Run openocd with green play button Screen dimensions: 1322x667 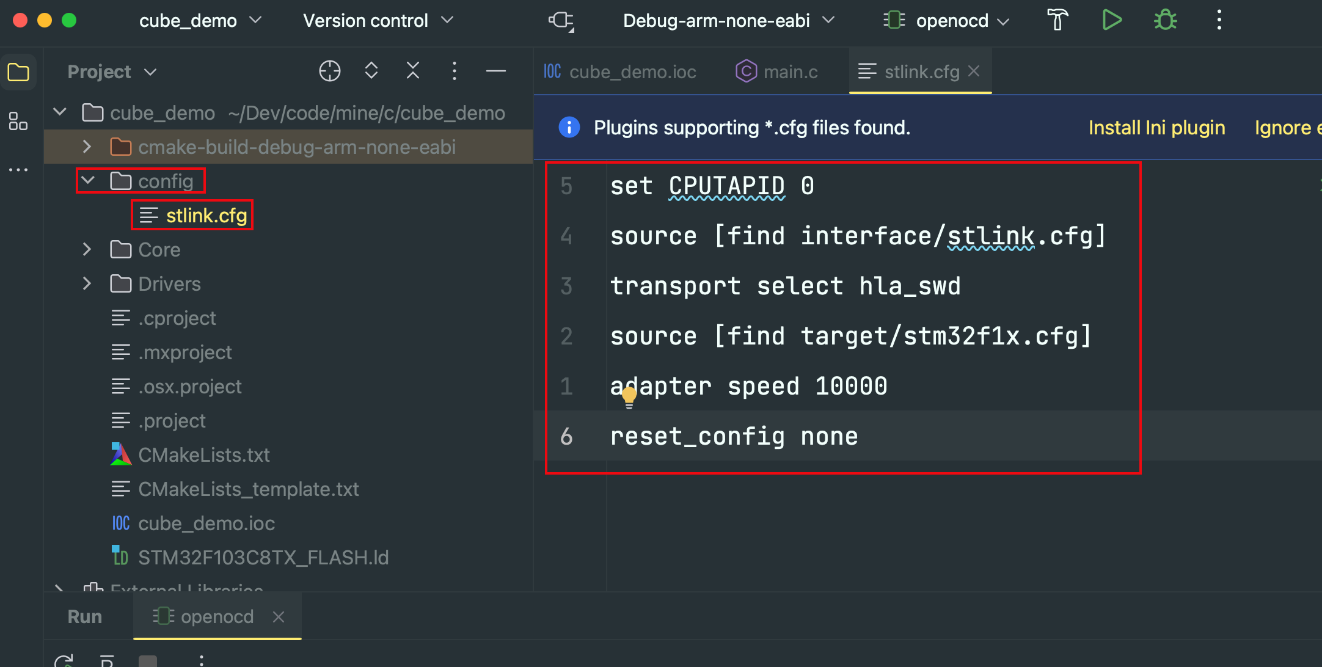pyautogui.click(x=1111, y=20)
